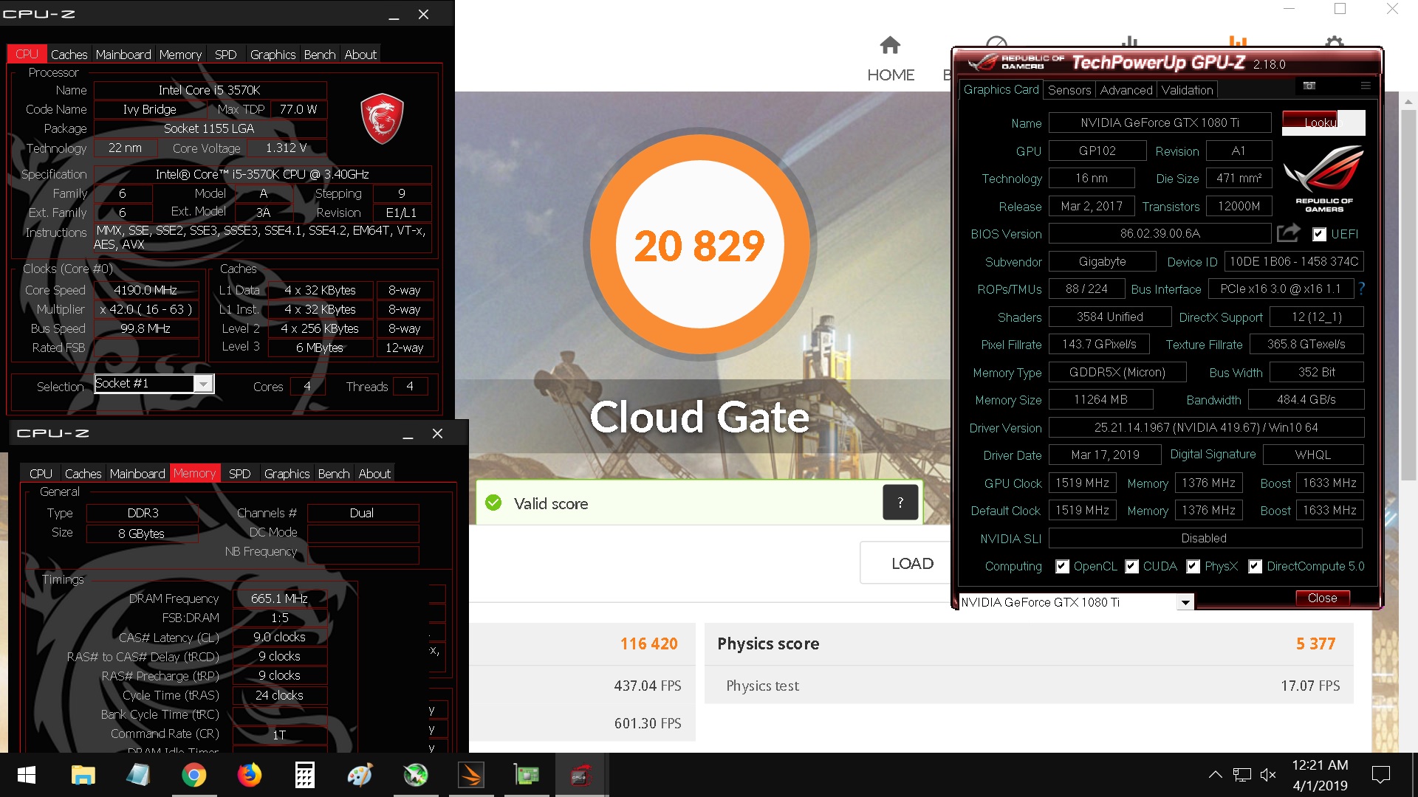The width and height of the screenshot is (1418, 797).
Task: Open Calculator from the taskbar
Action: click(x=304, y=775)
